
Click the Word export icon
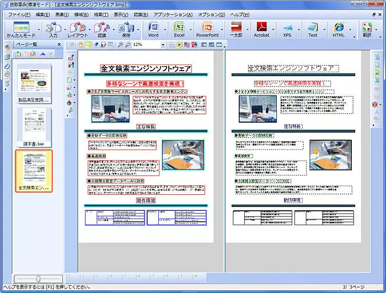[x=153, y=28]
